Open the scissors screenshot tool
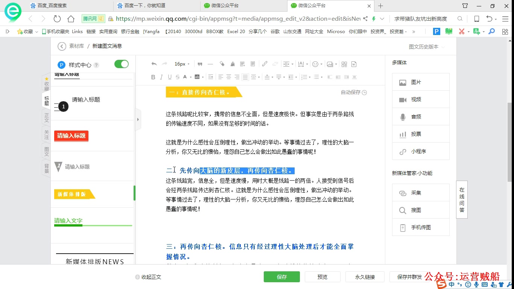The height and width of the screenshot is (289, 514). tap(461, 32)
